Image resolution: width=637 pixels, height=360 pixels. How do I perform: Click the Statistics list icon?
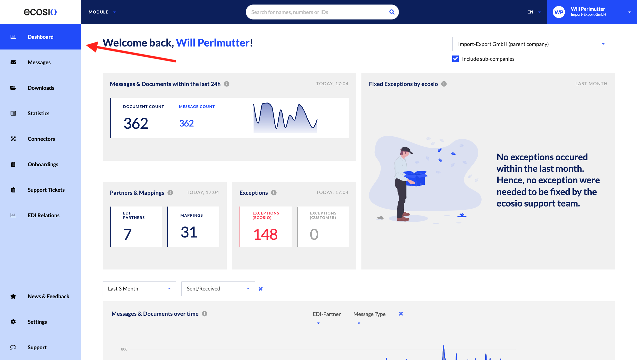13,113
